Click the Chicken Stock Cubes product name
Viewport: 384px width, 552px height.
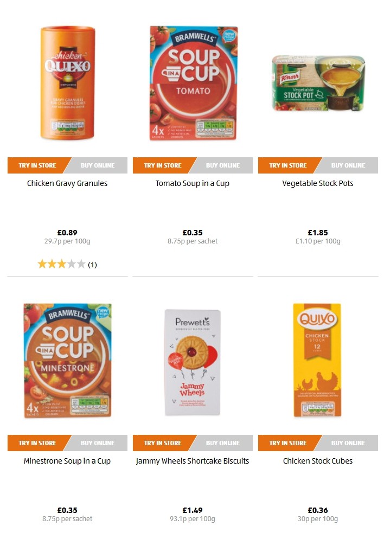click(318, 461)
